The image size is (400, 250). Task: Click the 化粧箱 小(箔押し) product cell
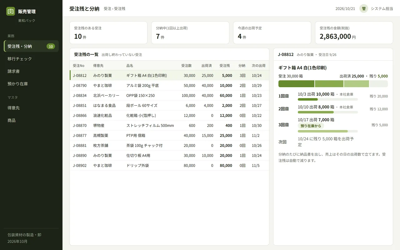tap(141, 115)
